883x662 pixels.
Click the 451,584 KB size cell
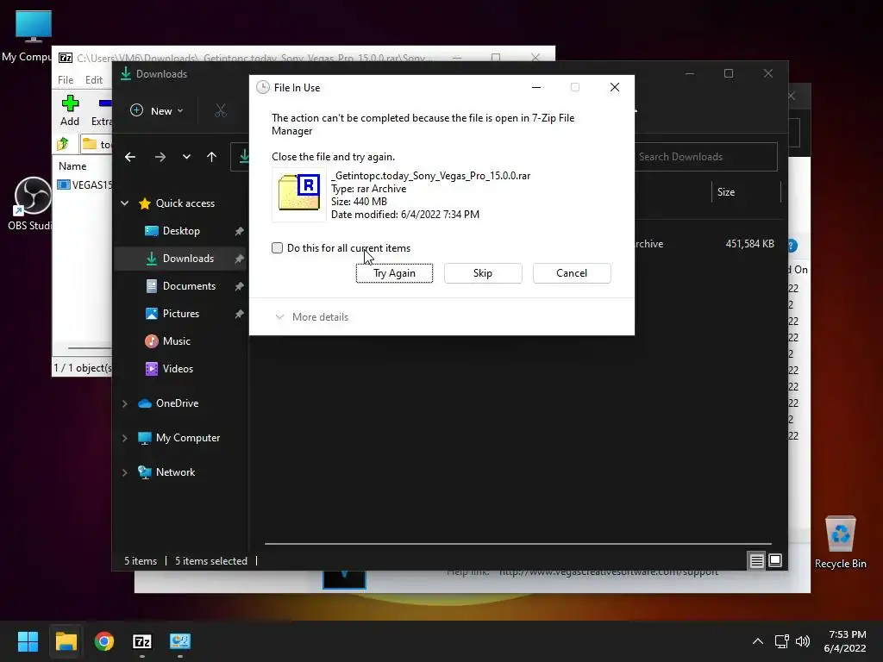pyautogui.click(x=749, y=244)
